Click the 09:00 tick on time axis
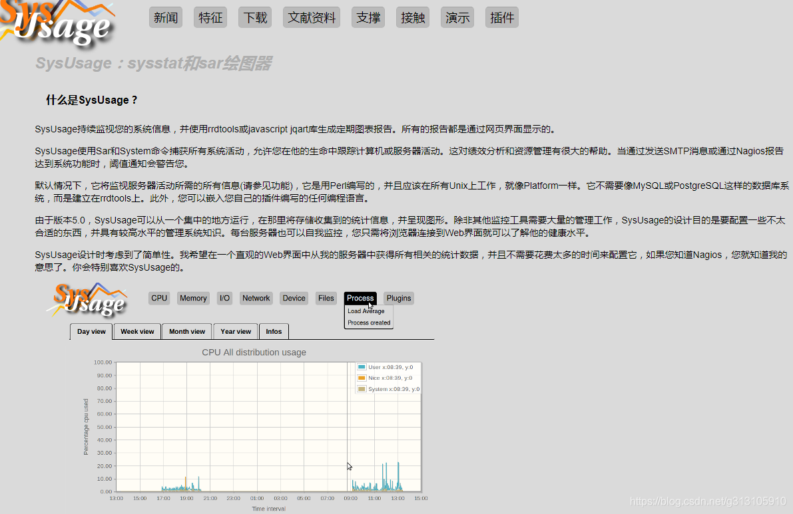Image resolution: width=793 pixels, height=514 pixels. pyautogui.click(x=350, y=498)
